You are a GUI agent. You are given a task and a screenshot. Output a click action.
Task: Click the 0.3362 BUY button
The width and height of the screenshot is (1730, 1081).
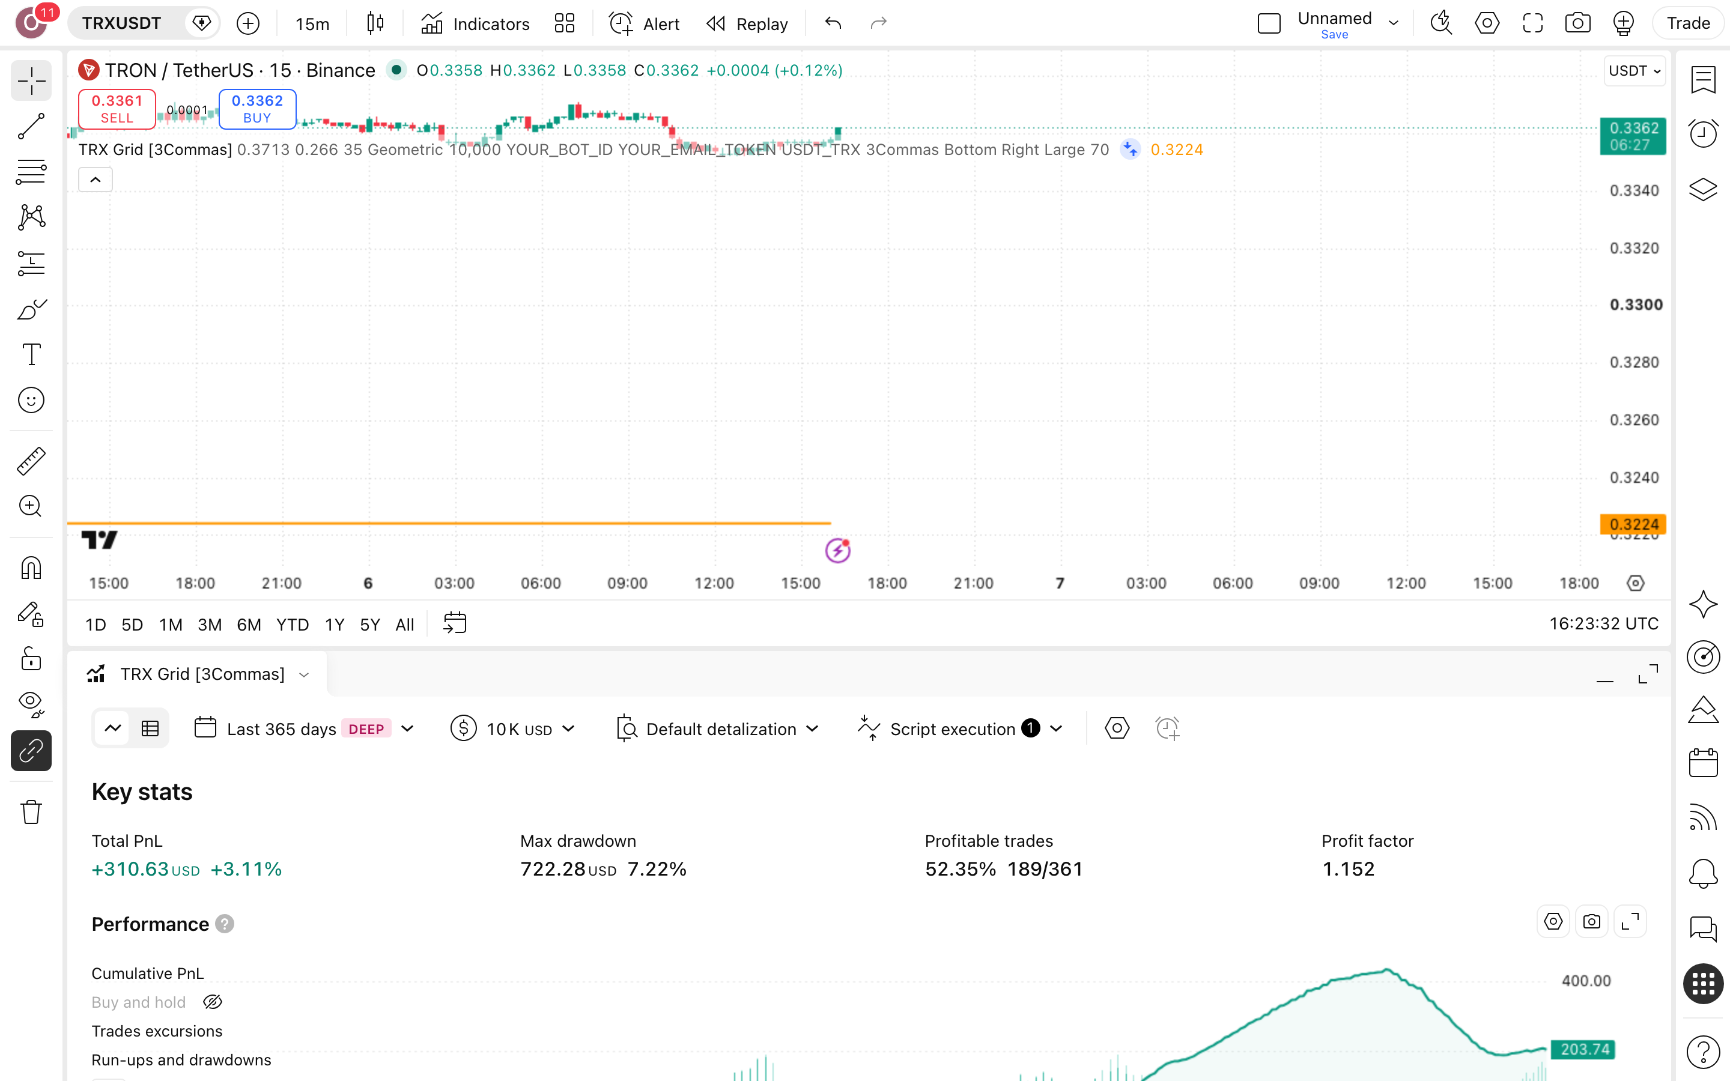257,109
